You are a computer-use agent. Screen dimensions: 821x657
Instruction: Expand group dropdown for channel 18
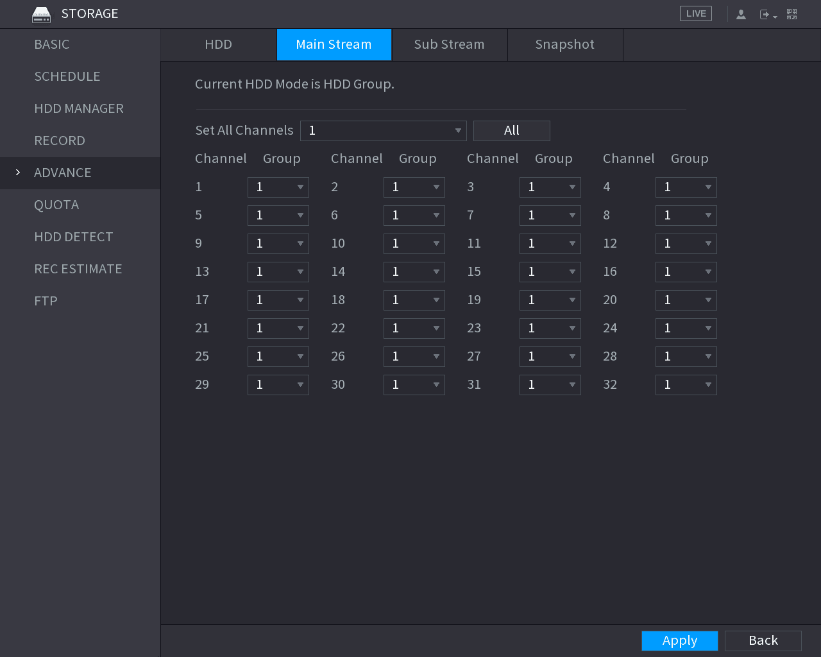point(414,300)
